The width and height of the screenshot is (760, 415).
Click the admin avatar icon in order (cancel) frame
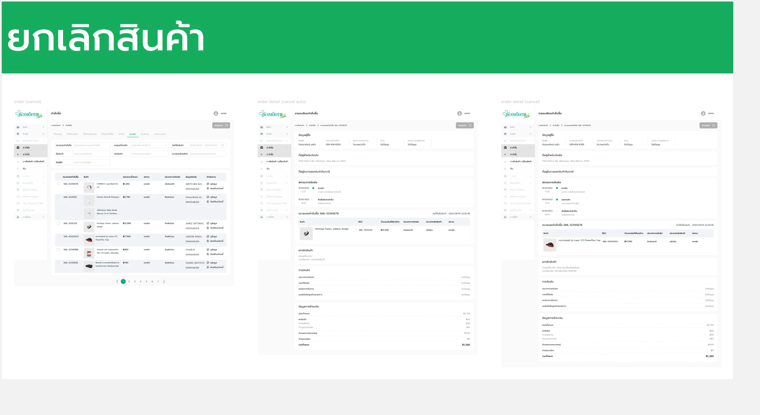tap(216, 113)
